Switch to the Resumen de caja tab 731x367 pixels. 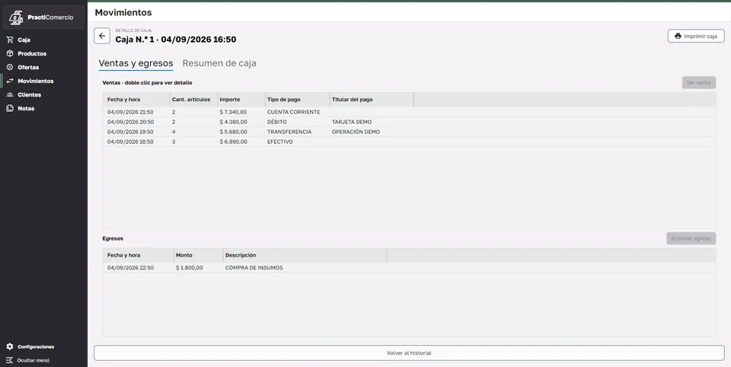point(219,63)
